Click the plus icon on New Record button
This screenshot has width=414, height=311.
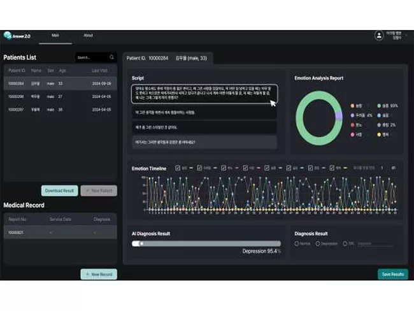(88, 274)
